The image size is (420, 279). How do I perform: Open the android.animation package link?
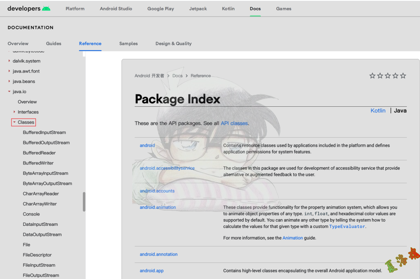[x=157, y=207]
